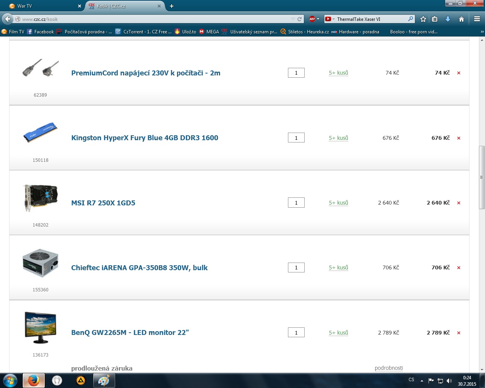Click the BenQ monitor thumbnail image
Image resolution: width=485 pixels, height=388 pixels.
point(40,328)
